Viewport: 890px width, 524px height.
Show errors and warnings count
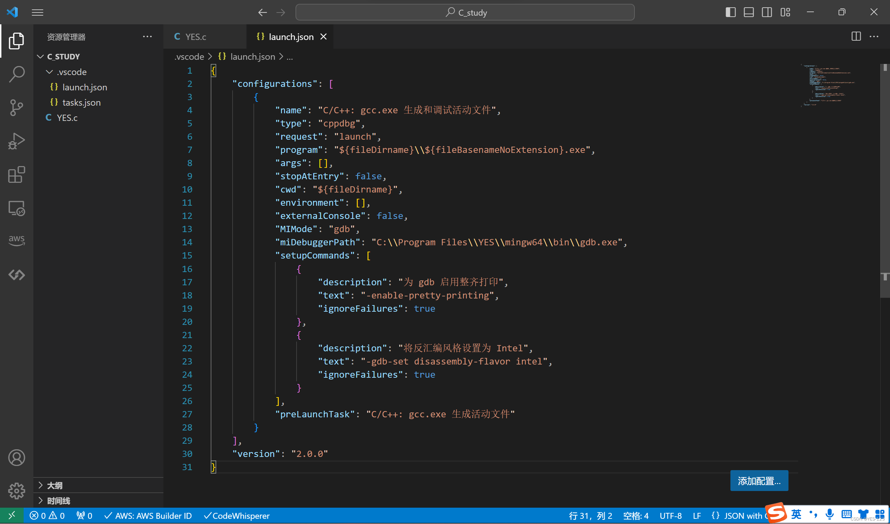click(x=47, y=516)
